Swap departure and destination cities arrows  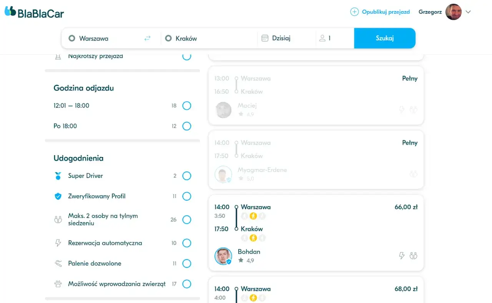148,38
